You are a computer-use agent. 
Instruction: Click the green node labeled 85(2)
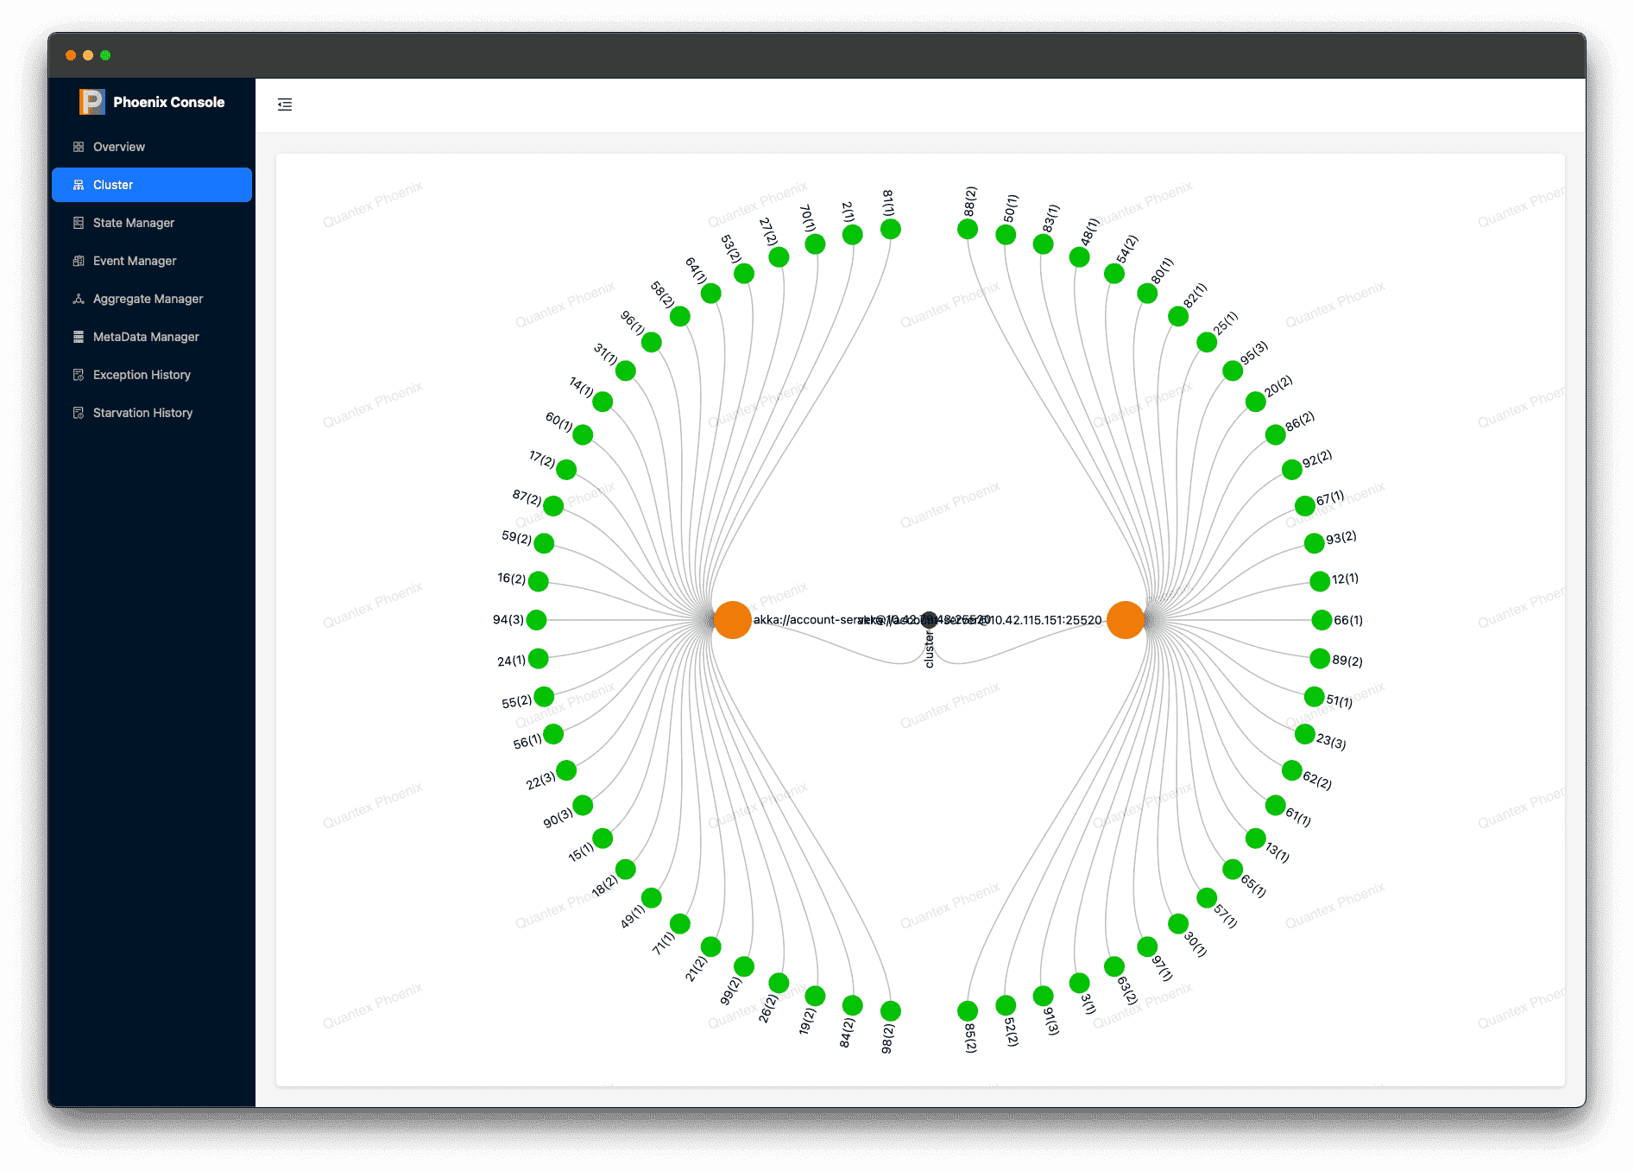(x=968, y=1010)
